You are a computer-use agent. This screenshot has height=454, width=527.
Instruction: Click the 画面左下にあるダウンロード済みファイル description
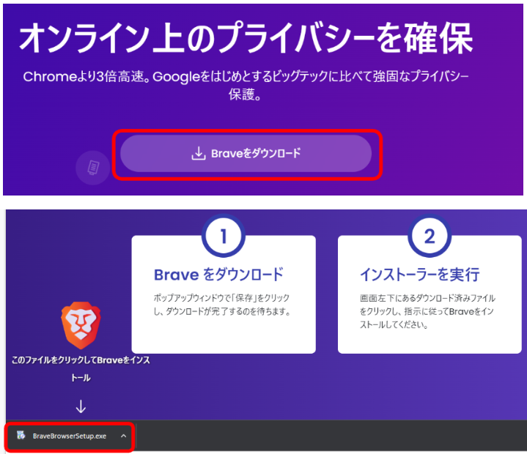coord(427,311)
